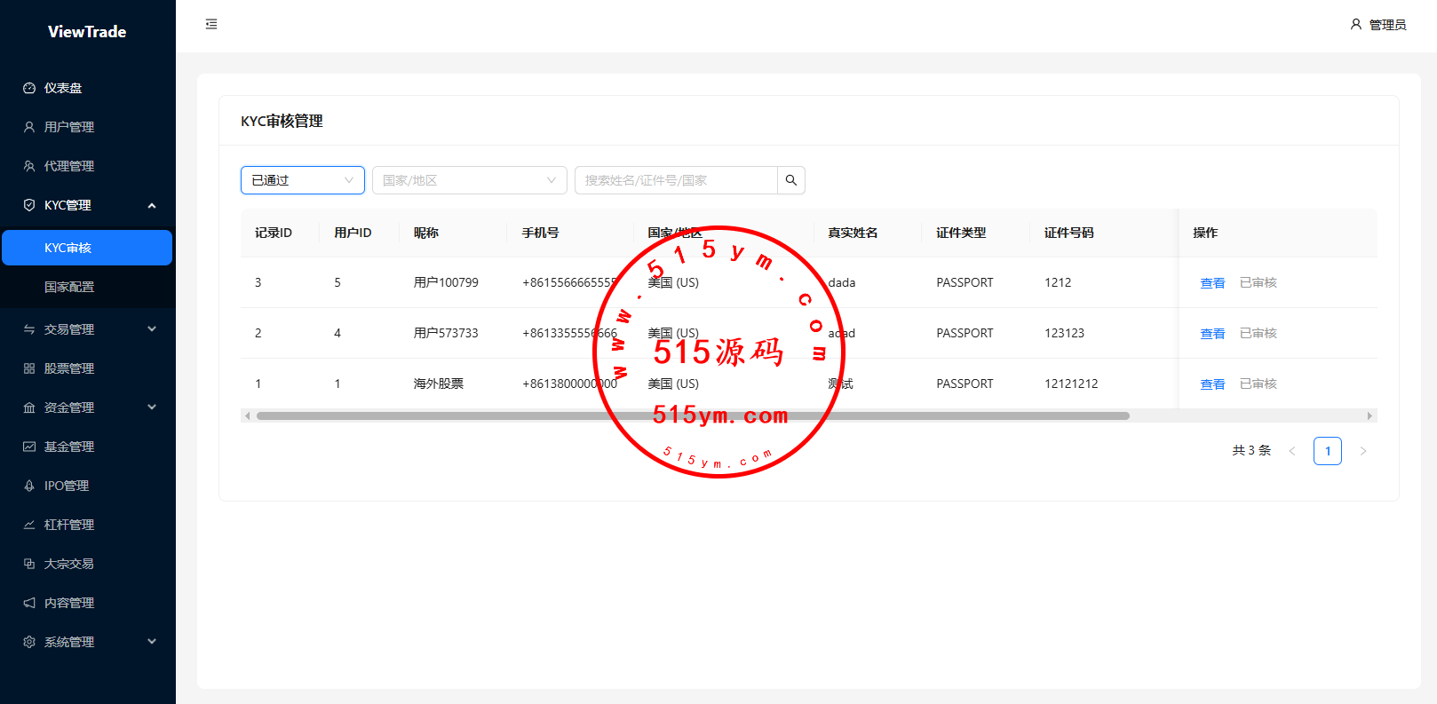Open the 杠杆管理 menu item

[88, 525]
